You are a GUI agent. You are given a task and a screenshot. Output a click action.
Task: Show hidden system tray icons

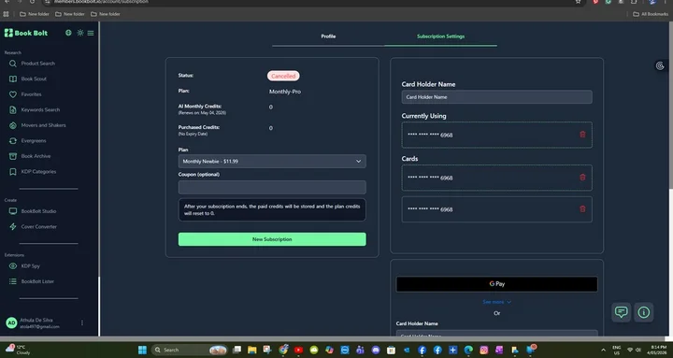click(603, 350)
